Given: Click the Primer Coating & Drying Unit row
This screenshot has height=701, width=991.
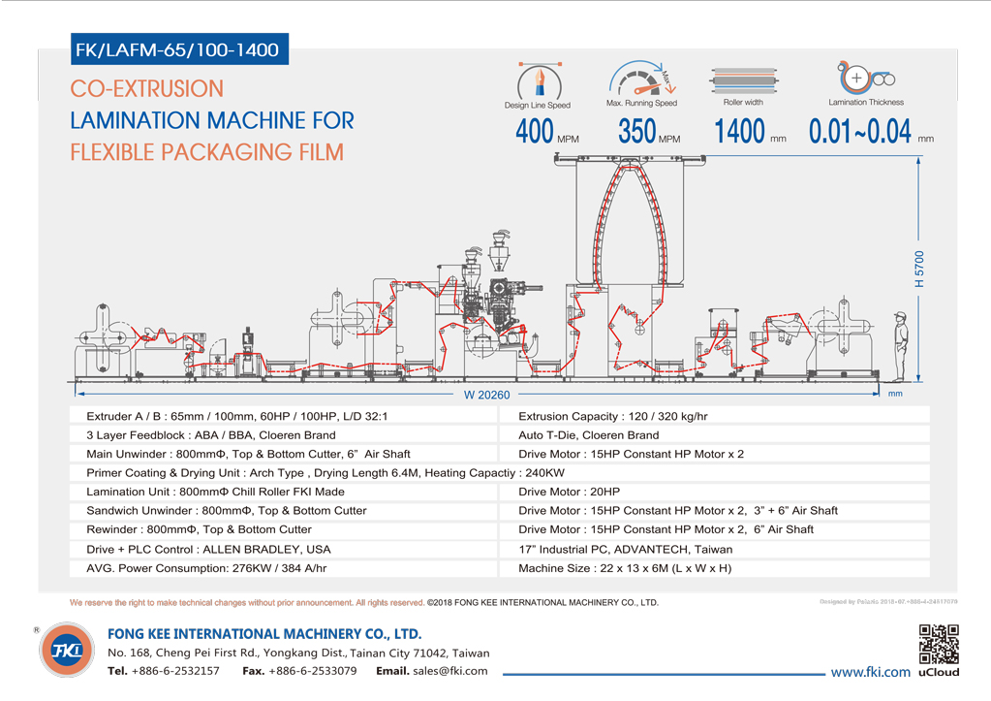Looking at the screenshot, I should [x=499, y=472].
